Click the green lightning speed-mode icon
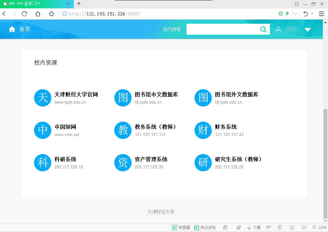 (x=287, y=13)
